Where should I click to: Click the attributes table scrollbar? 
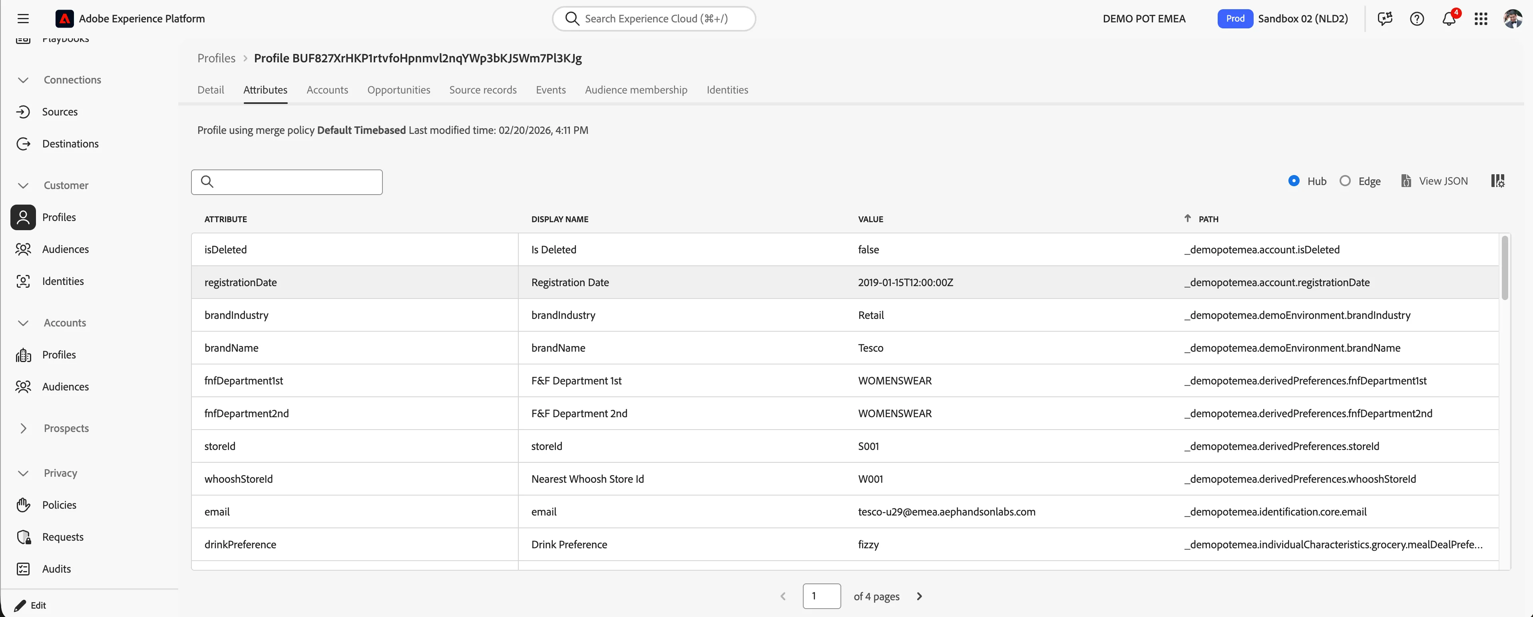(x=1505, y=268)
